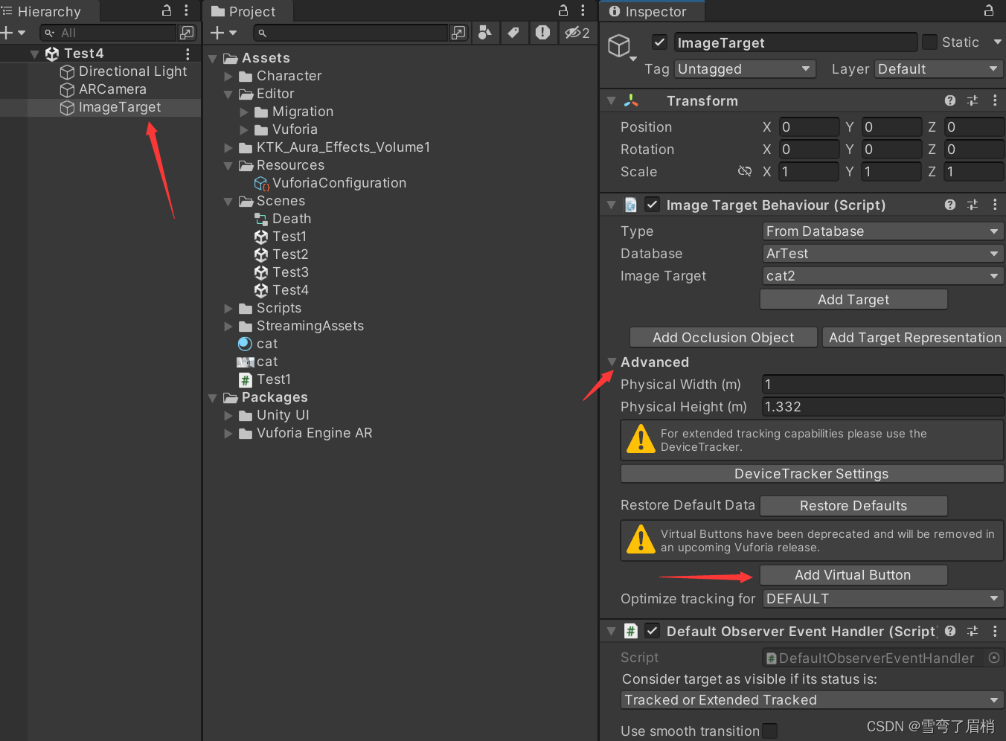Toggle the ImageTarget active checkbox
The width and height of the screenshot is (1006, 741).
[x=659, y=42]
